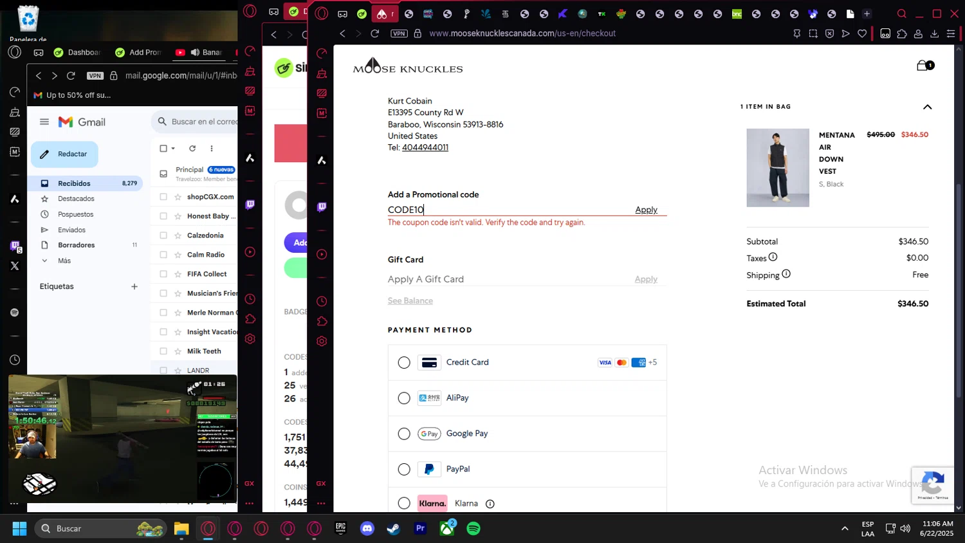Image resolution: width=965 pixels, height=543 pixels.
Task: Open downloads icon in the checkout browser toolbar
Action: (x=935, y=33)
